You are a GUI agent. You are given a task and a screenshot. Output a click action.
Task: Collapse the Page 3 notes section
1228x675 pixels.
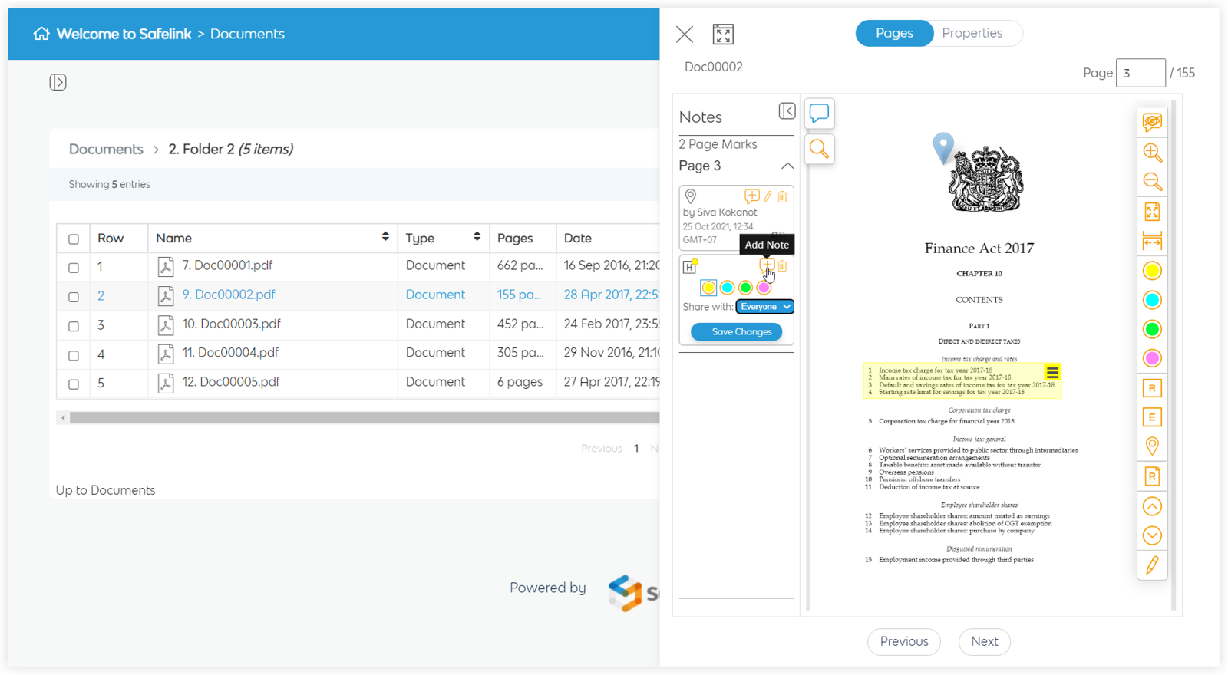(787, 166)
